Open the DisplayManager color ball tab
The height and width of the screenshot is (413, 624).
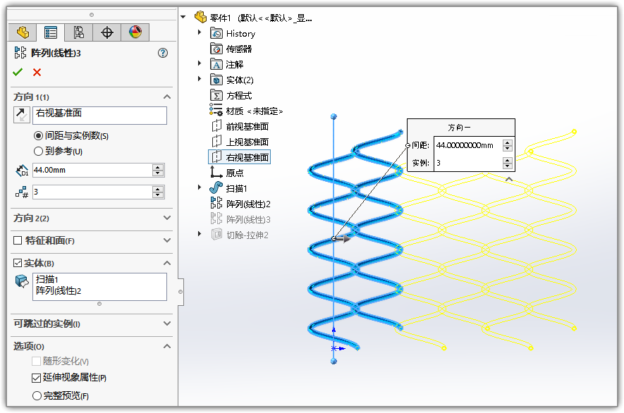tap(135, 32)
